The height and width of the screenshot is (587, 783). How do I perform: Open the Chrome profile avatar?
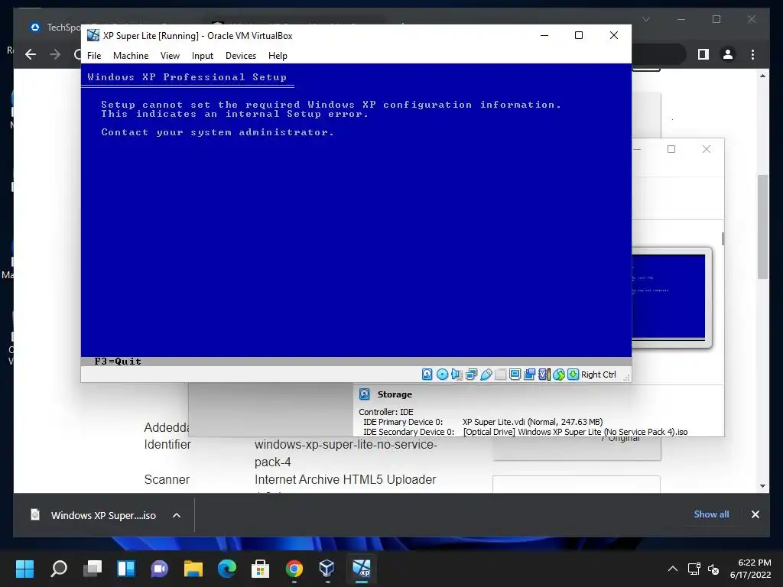(728, 54)
